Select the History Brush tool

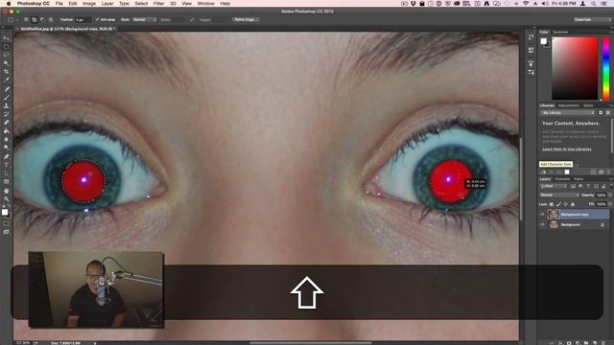point(7,114)
